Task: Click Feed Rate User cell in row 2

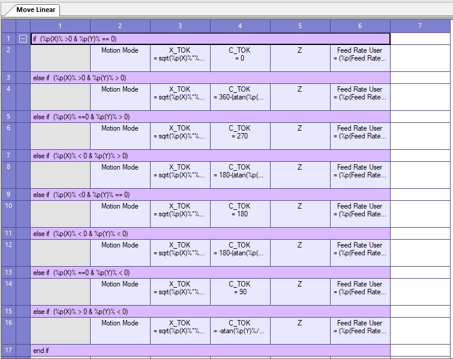Action: [x=360, y=58]
